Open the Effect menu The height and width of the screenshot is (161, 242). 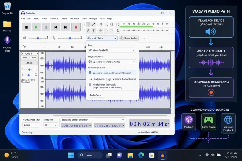click(x=84, y=18)
